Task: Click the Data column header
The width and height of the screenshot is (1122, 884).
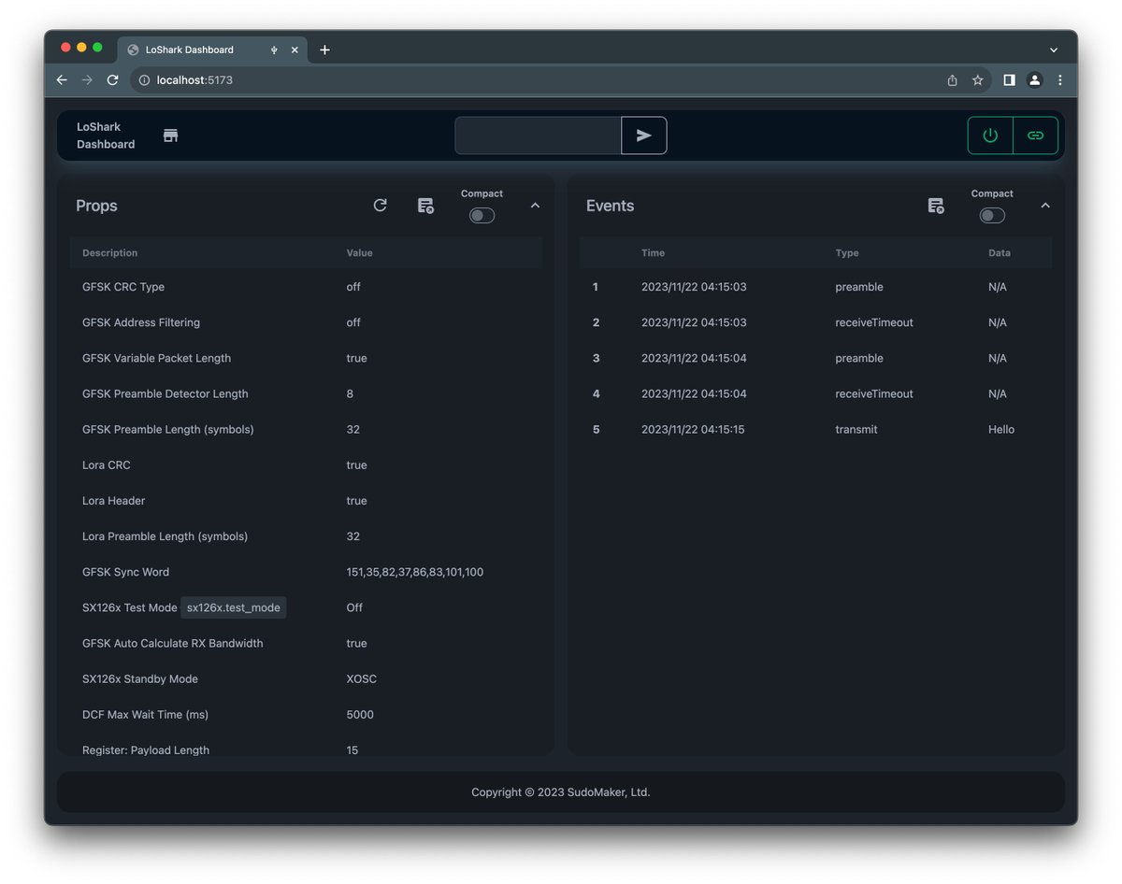Action: coord(1000,253)
